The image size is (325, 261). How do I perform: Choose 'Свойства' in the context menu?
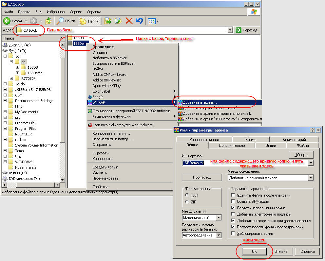(x=100, y=187)
